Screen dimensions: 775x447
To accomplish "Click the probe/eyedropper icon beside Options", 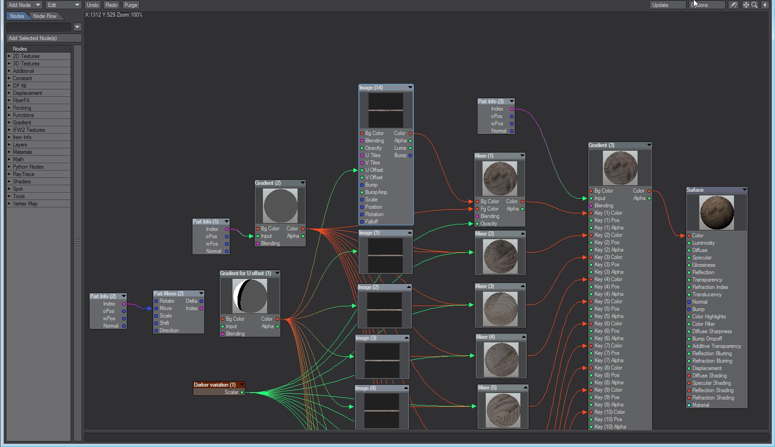I will pyautogui.click(x=733, y=5).
